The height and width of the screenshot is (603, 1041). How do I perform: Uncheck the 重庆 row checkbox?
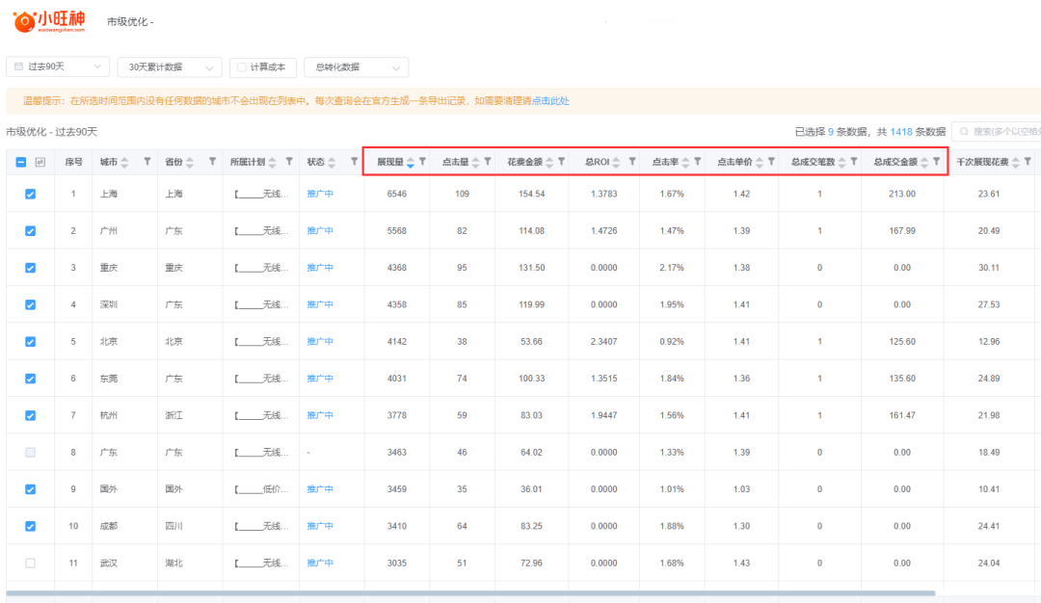coord(30,268)
